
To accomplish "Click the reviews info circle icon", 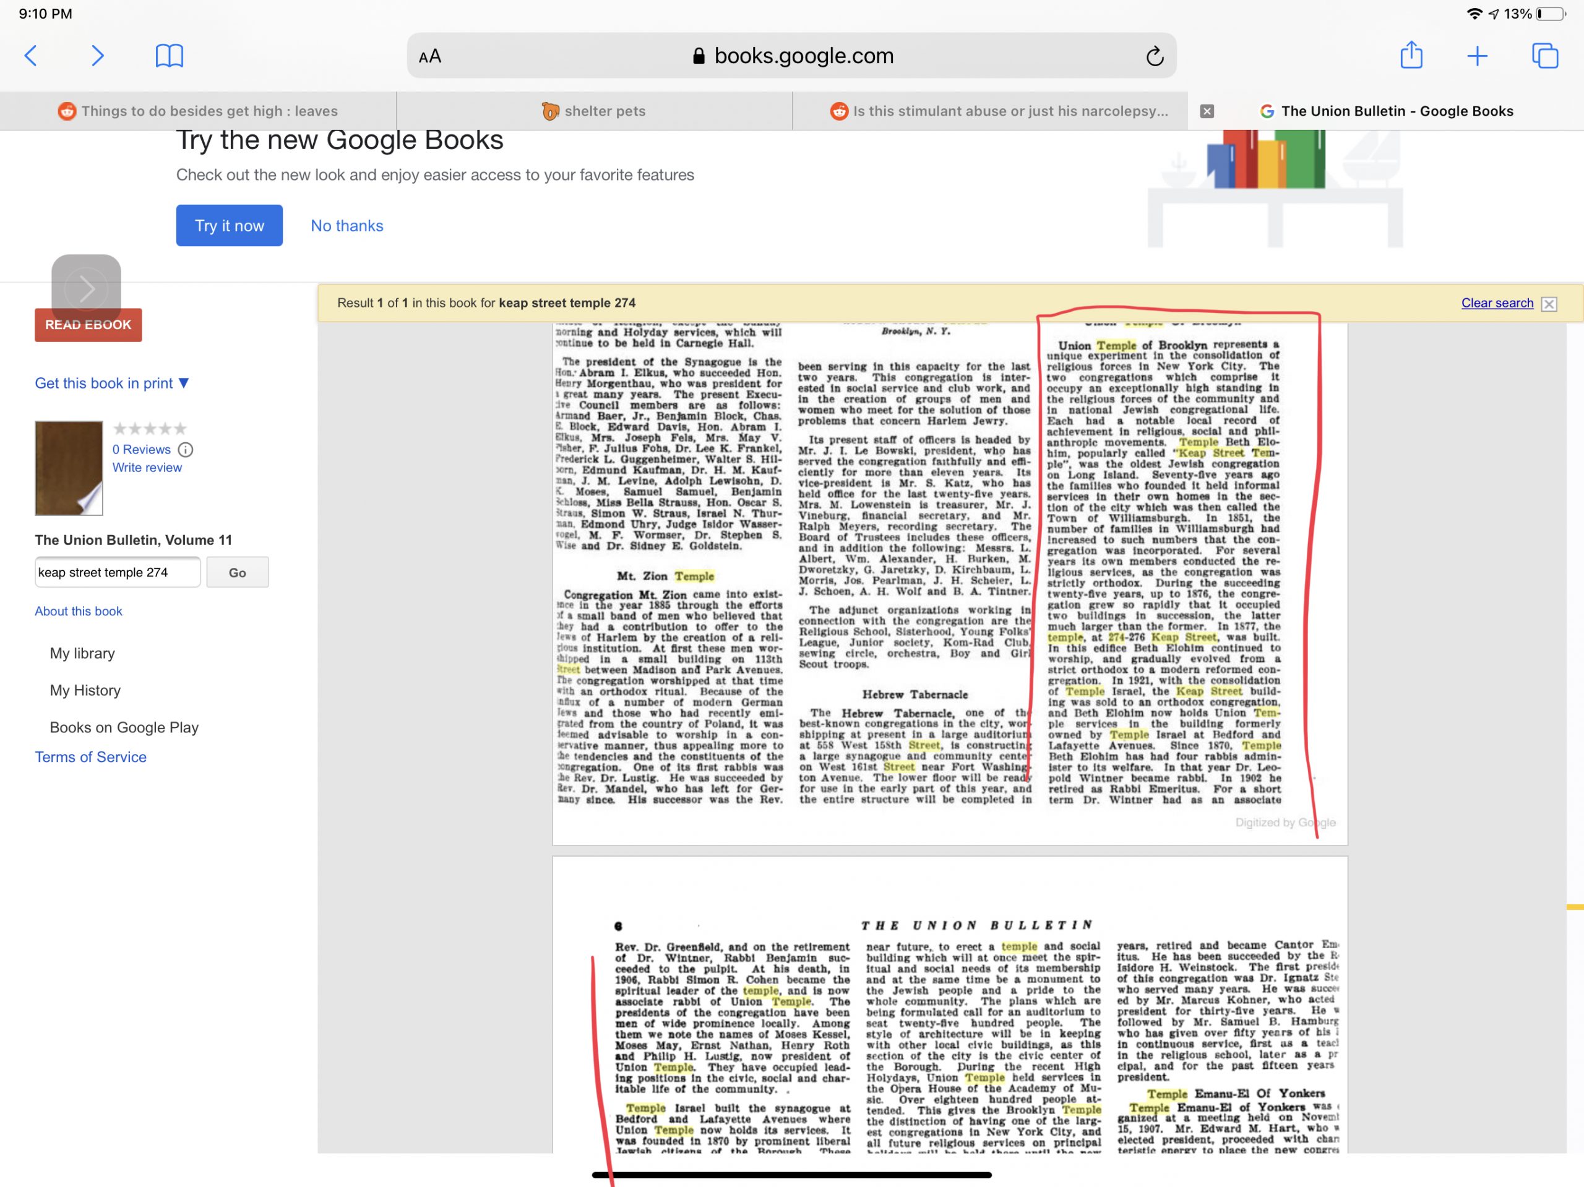I will point(186,450).
